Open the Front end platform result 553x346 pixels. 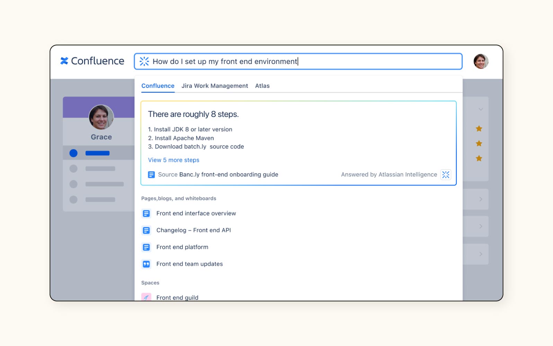click(182, 247)
